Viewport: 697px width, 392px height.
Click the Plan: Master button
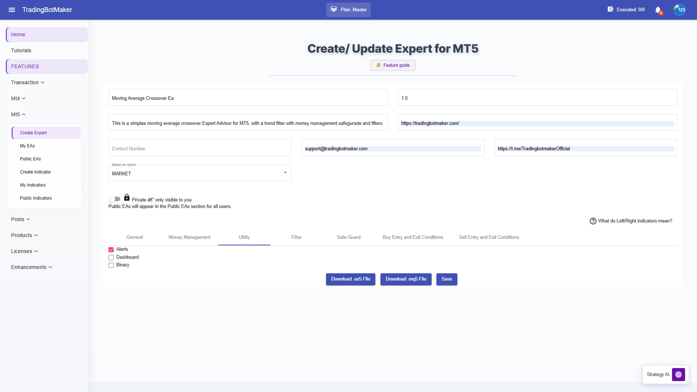[348, 10]
